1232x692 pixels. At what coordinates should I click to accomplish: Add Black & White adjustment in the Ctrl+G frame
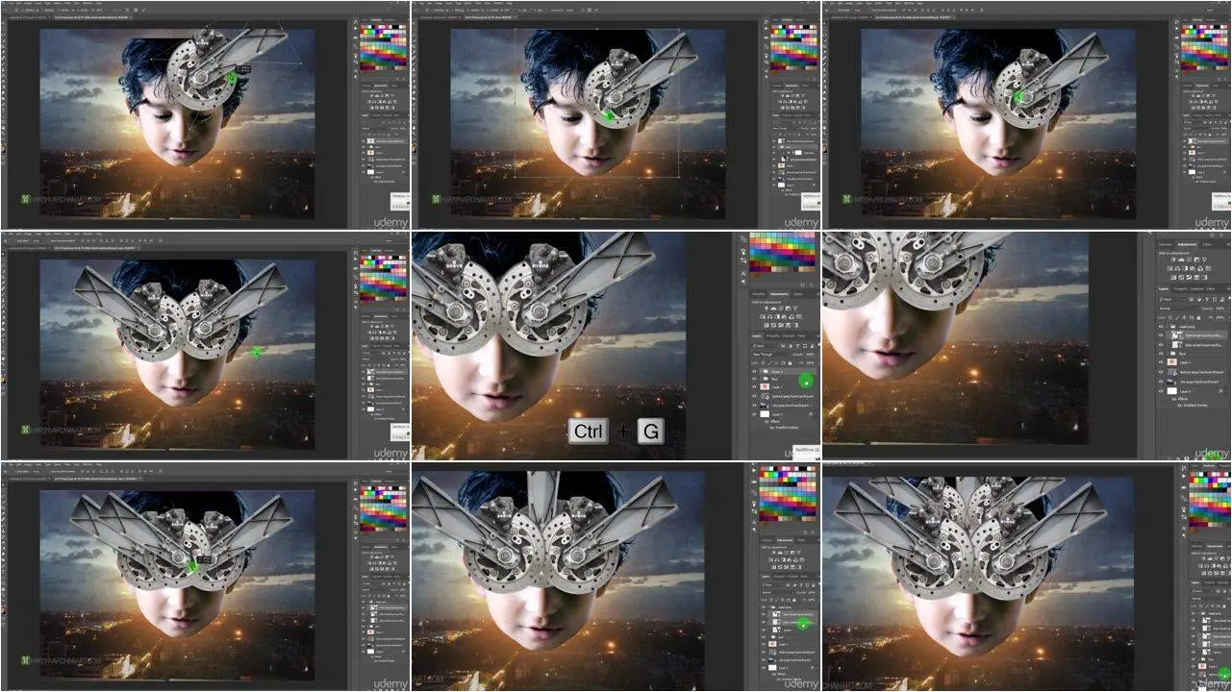(777, 317)
